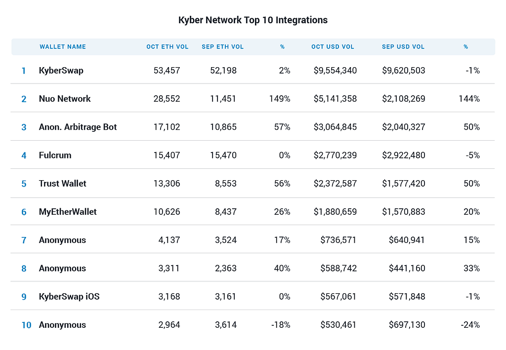Click the WALLET NAME column header
The height and width of the screenshot is (350, 506).
click(x=63, y=47)
